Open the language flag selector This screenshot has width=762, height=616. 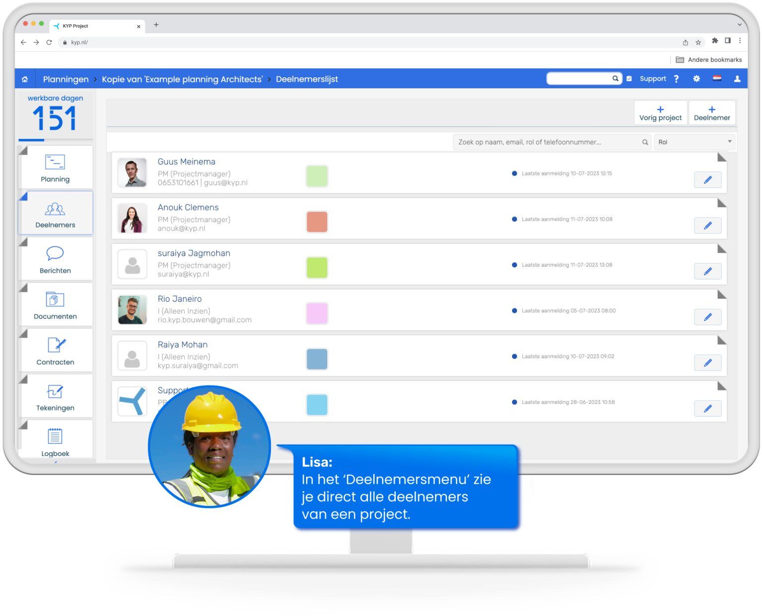tap(717, 79)
